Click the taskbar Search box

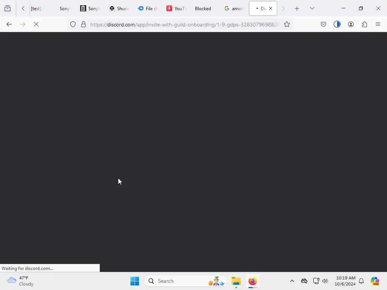[186, 281]
